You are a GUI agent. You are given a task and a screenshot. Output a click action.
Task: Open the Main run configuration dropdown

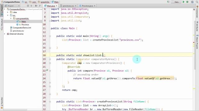click(176, 2)
